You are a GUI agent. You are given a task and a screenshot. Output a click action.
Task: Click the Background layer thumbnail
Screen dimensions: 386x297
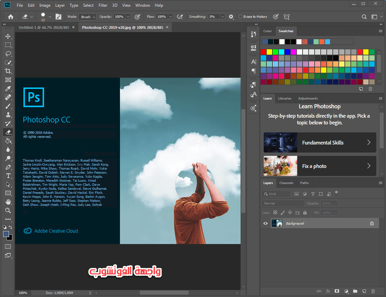tap(277, 223)
